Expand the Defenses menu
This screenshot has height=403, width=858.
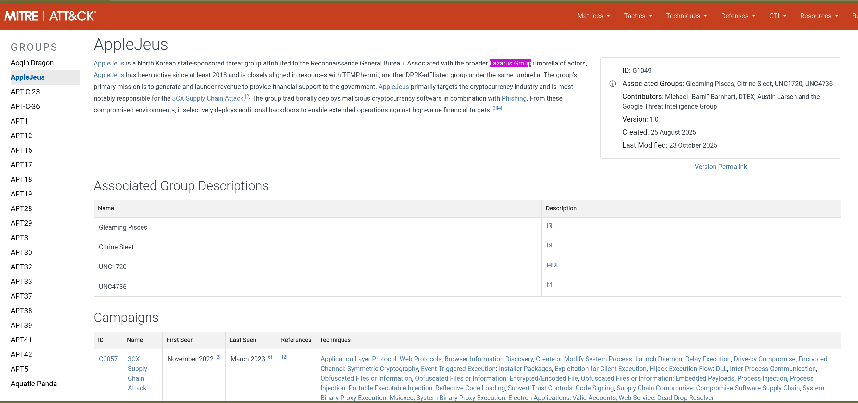(x=738, y=16)
